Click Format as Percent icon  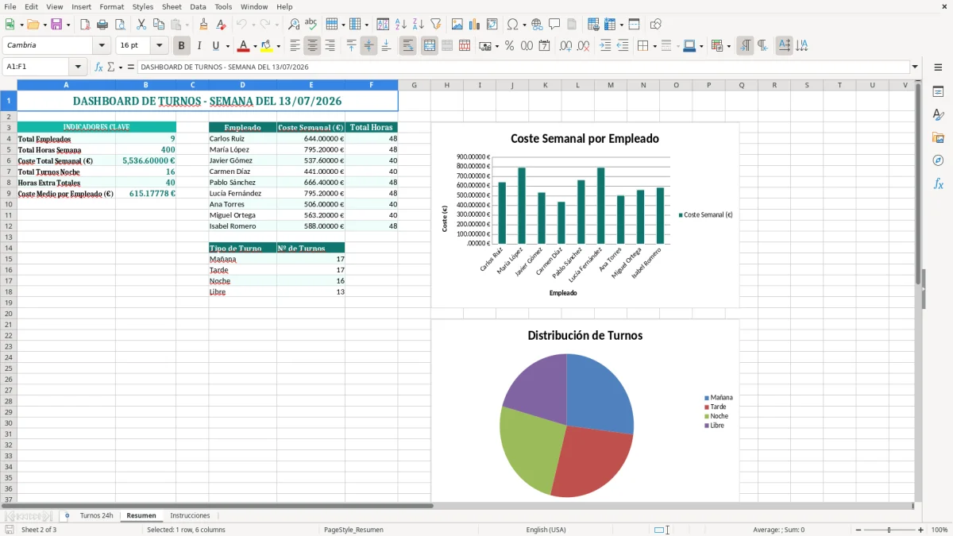pyautogui.click(x=510, y=46)
